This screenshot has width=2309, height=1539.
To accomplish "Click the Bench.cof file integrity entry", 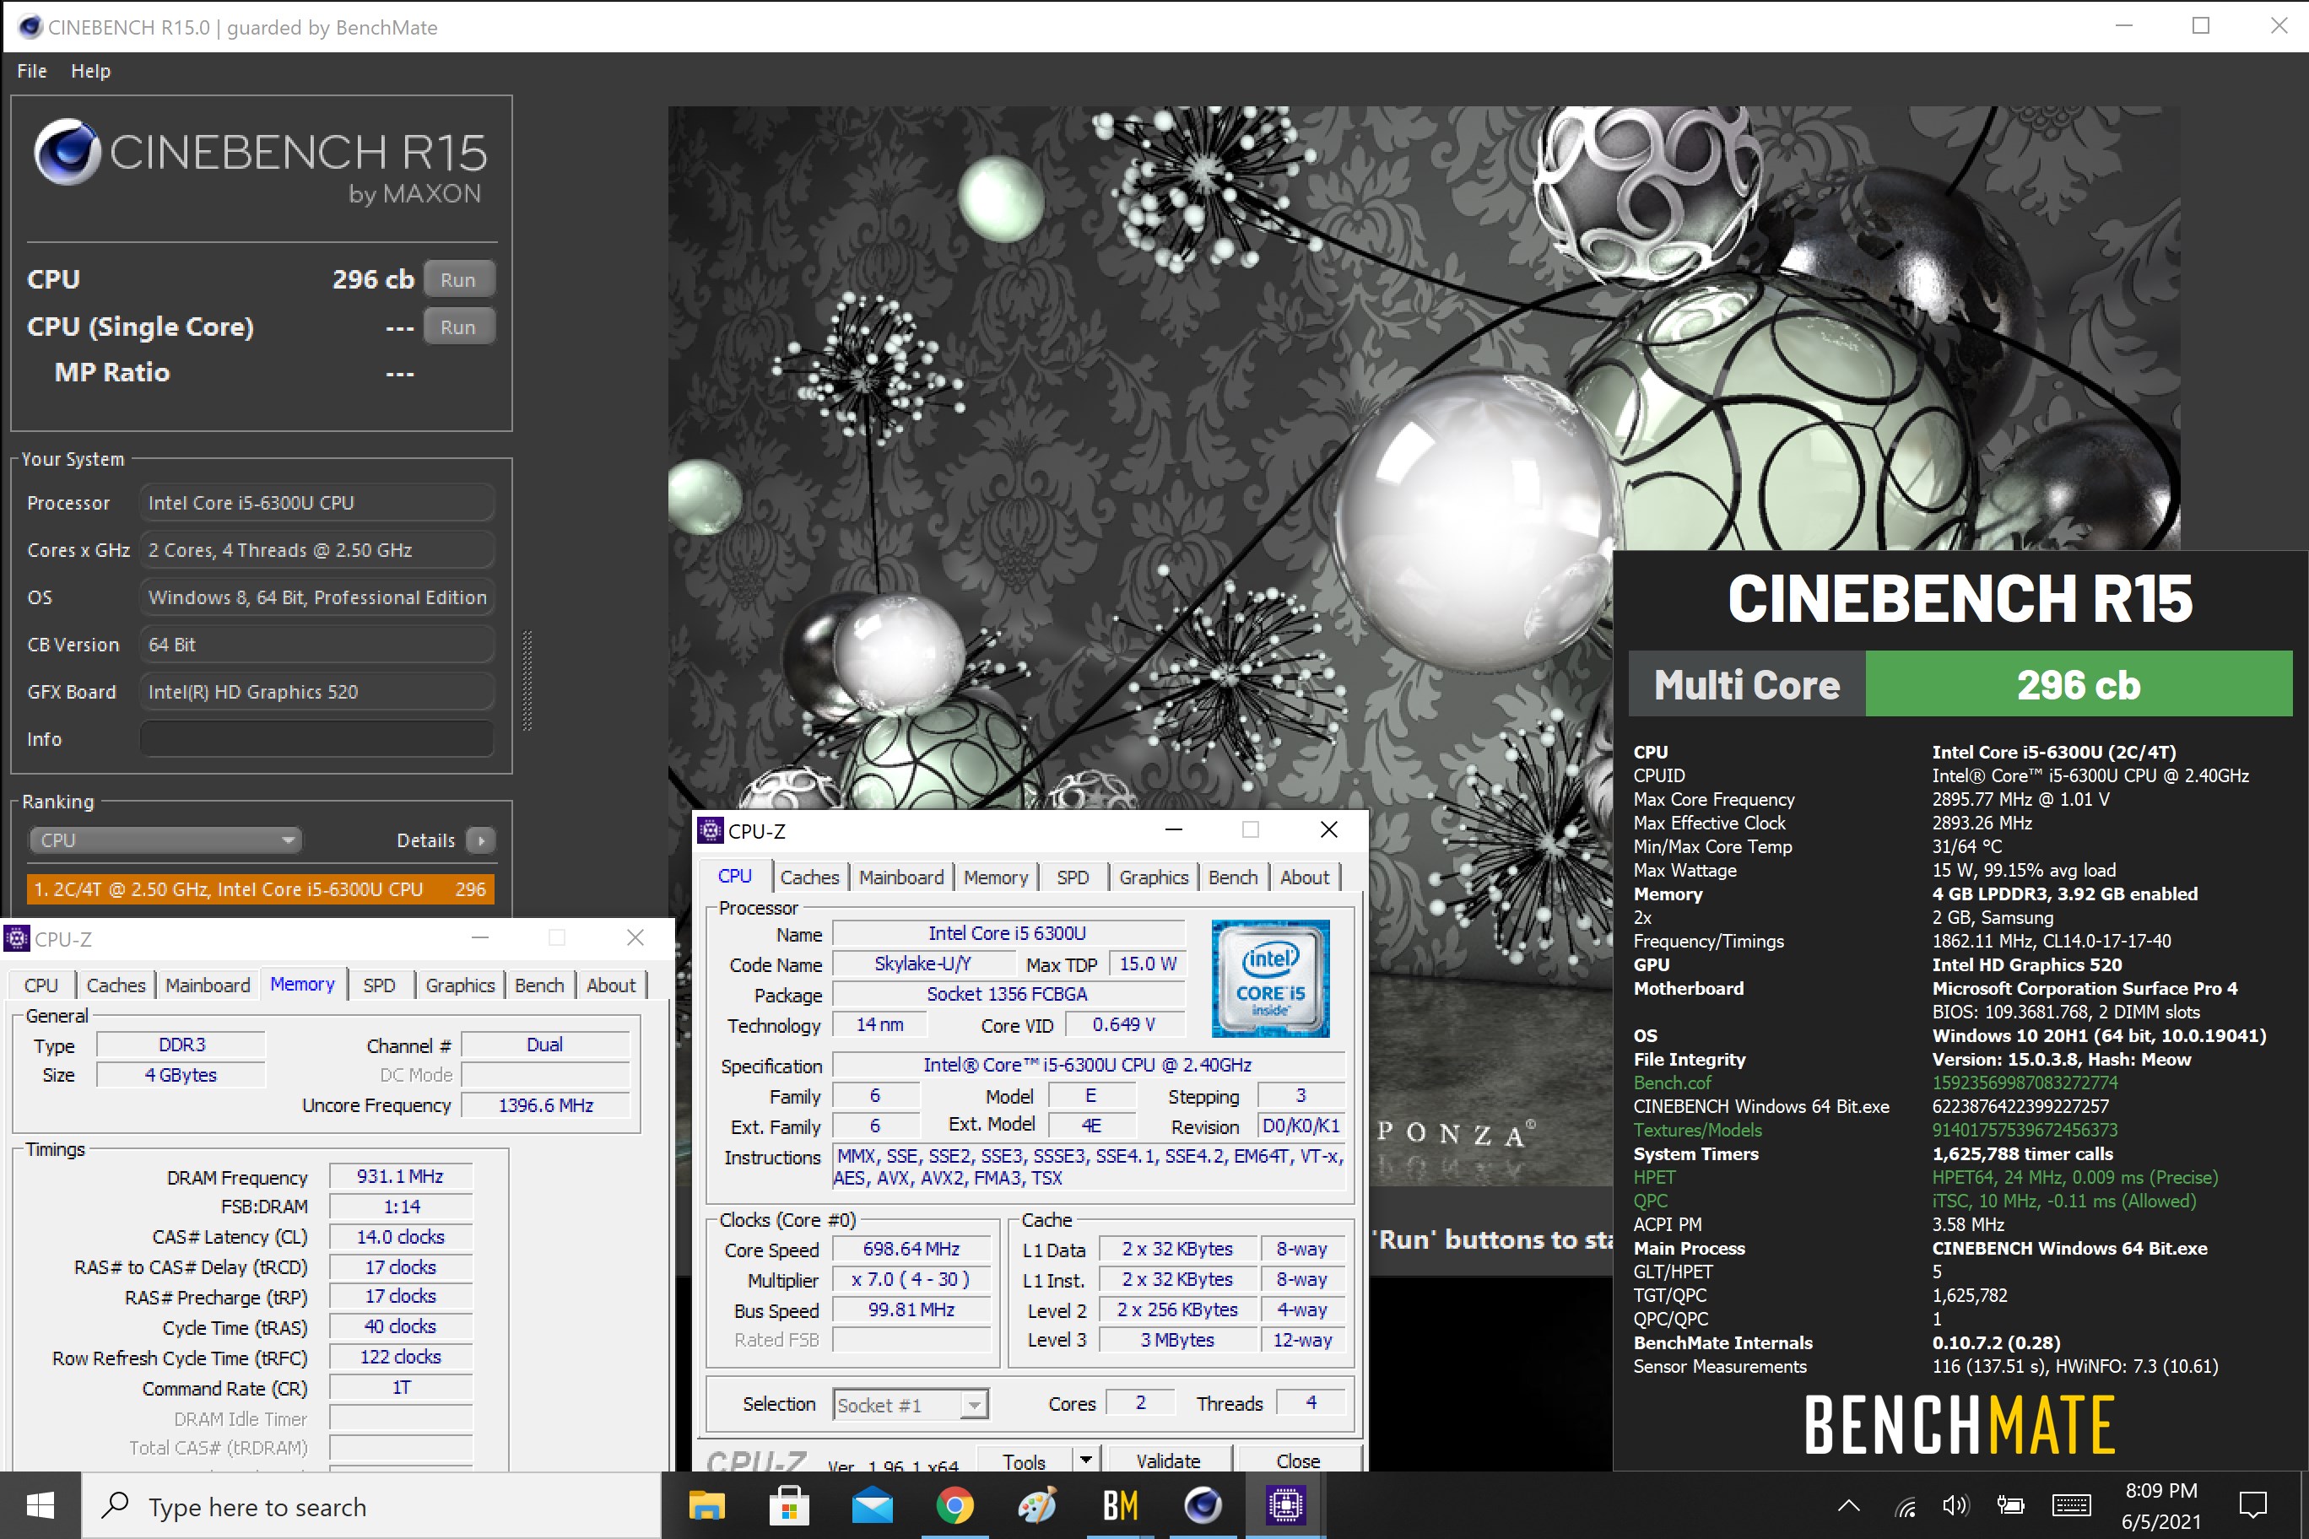I will click(x=1672, y=1083).
